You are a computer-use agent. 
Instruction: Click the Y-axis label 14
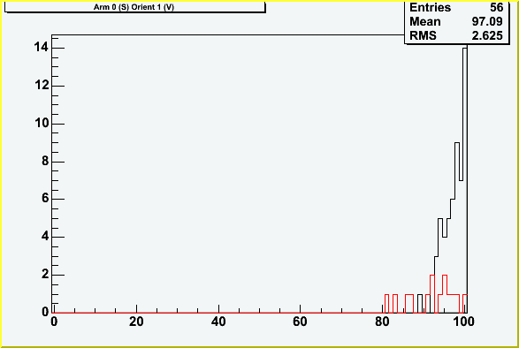(42, 48)
